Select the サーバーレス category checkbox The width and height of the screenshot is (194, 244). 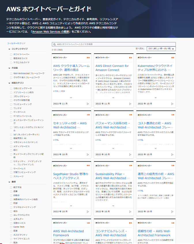coord(11,169)
